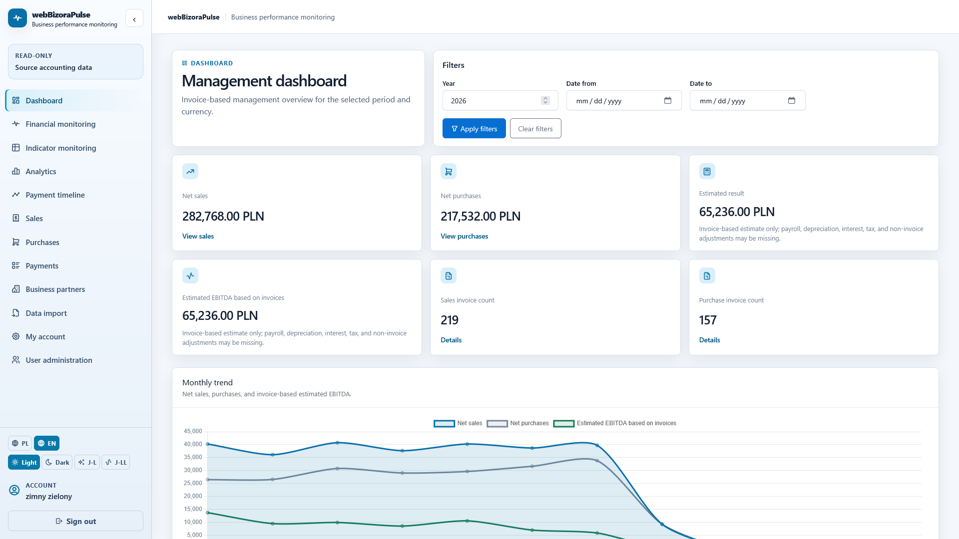Select the J-L theme

coord(87,462)
